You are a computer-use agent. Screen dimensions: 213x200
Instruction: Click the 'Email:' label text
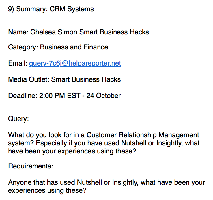point(18,63)
